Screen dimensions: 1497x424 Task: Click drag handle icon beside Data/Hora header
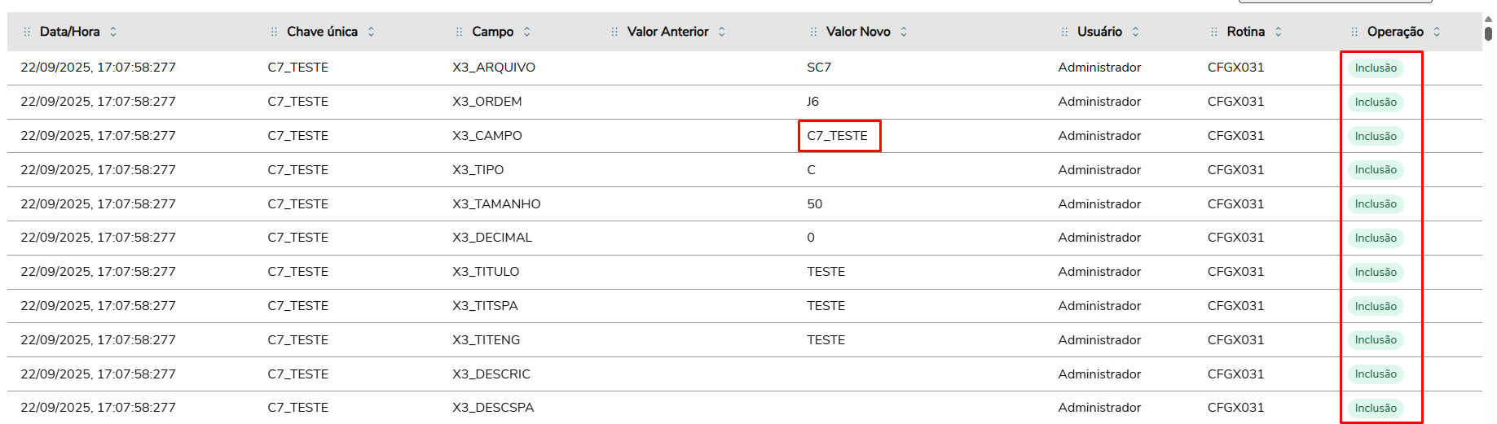(x=27, y=32)
